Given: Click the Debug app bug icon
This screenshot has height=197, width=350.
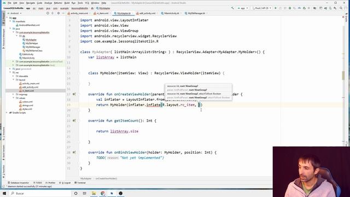Looking at the screenshot, I should point(290,8).
